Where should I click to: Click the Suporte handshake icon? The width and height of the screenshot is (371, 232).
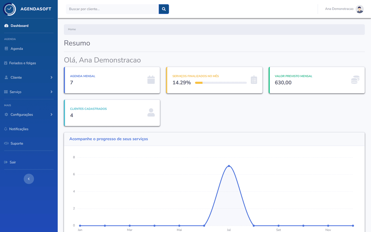pyautogui.click(x=6, y=143)
